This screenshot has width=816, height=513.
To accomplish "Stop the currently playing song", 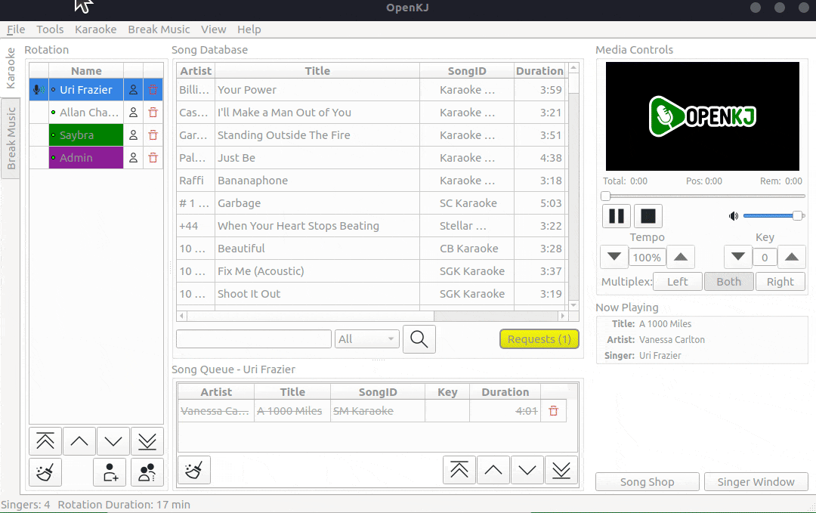I will [x=648, y=216].
